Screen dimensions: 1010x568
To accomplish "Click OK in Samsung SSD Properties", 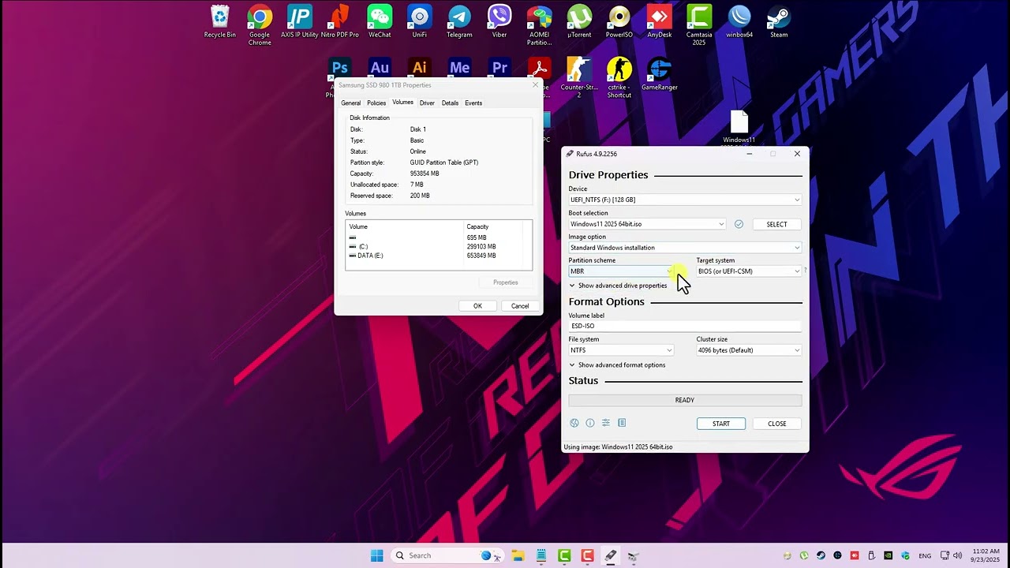I will [477, 306].
